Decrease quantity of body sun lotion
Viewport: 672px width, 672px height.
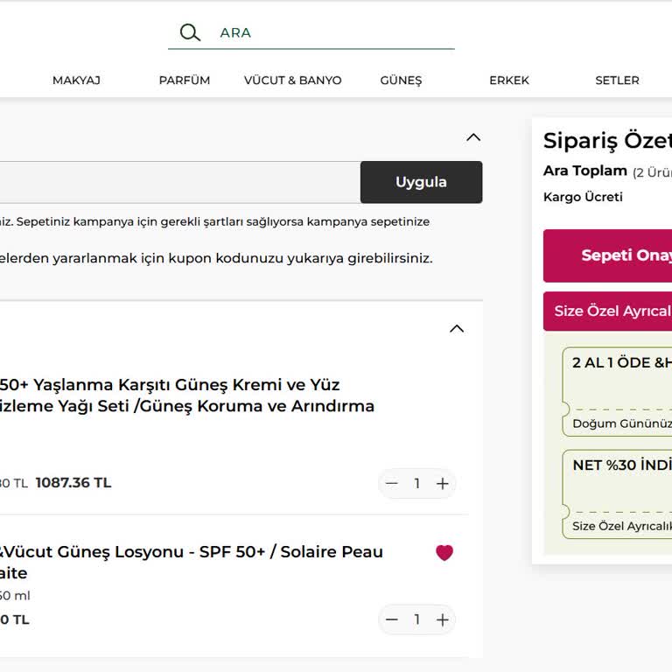coord(392,620)
